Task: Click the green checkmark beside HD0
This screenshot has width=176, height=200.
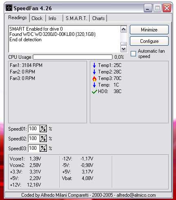Action: pyautogui.click(x=94, y=92)
